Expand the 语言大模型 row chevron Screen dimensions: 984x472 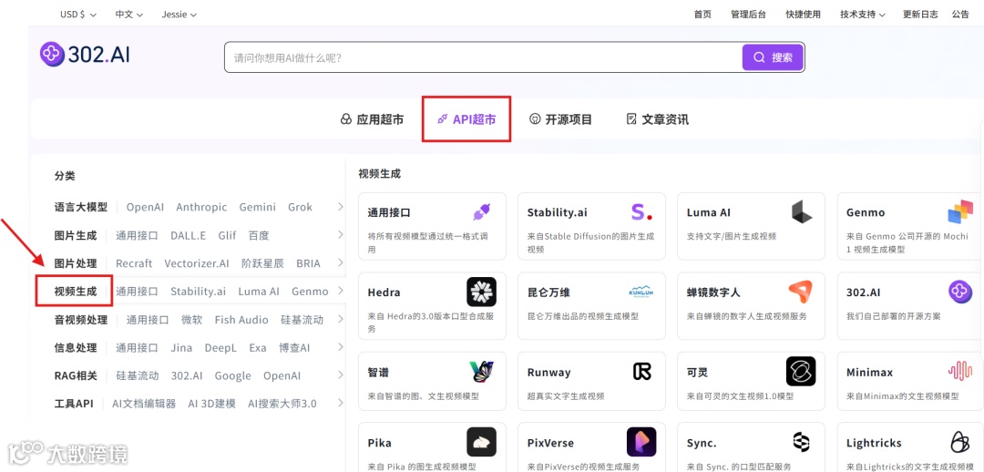(x=340, y=207)
